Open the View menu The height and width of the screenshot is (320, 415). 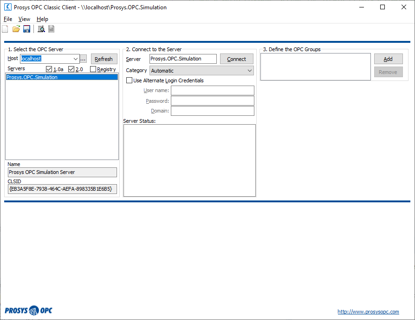pos(24,19)
